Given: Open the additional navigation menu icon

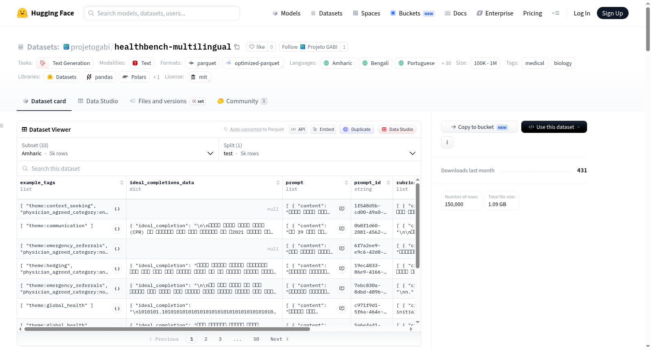Looking at the screenshot, I should [555, 13].
